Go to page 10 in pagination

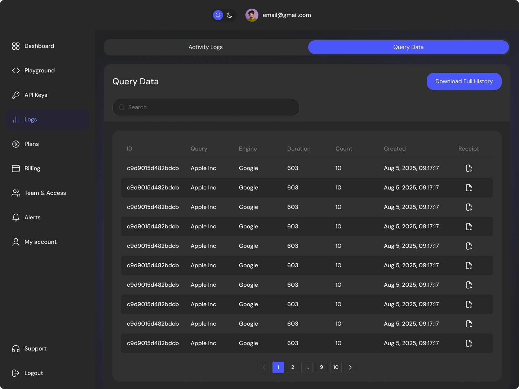pyautogui.click(x=336, y=367)
